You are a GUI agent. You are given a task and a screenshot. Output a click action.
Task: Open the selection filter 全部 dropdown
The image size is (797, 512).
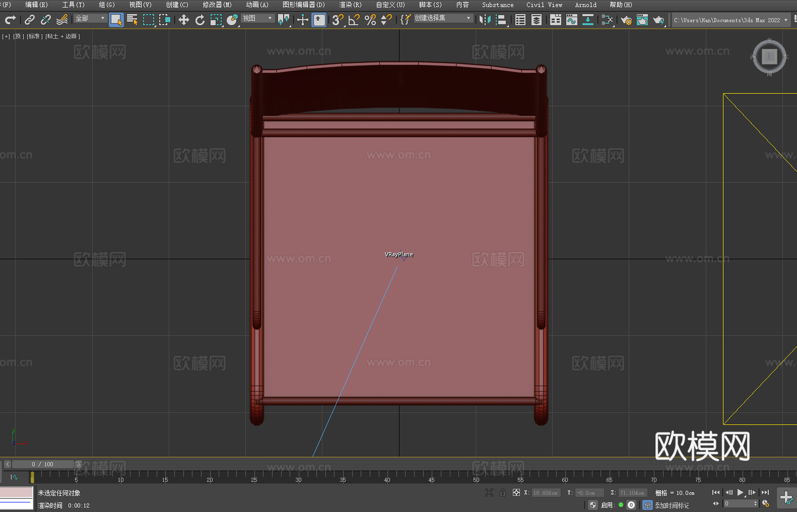tap(90, 18)
